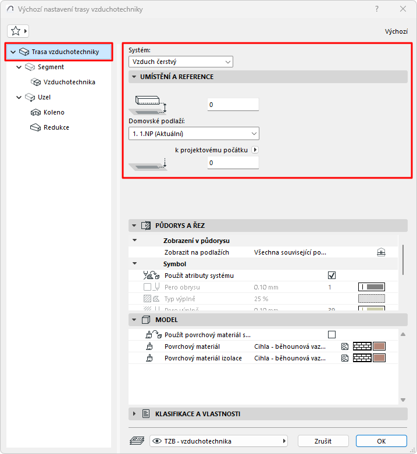This screenshot has width=417, height=454.
Task: Click the Povrchový materiál izolace color swatch
Action: (379, 358)
